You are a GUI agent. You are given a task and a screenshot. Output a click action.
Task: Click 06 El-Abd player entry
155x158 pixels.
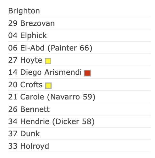[26, 48]
